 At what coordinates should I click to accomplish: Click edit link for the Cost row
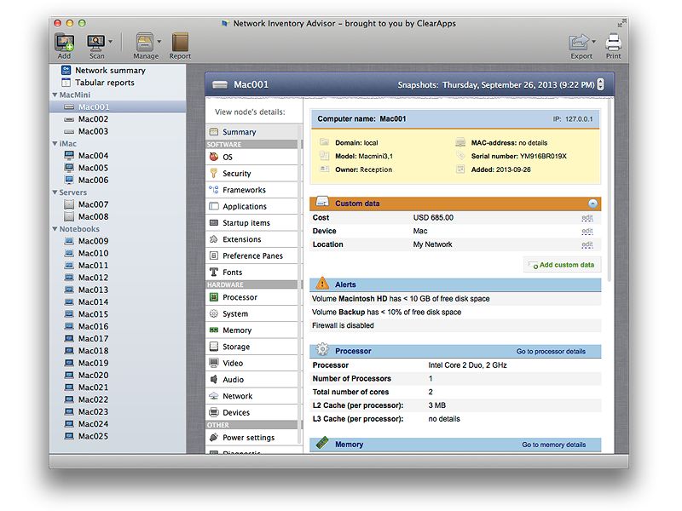(x=587, y=218)
